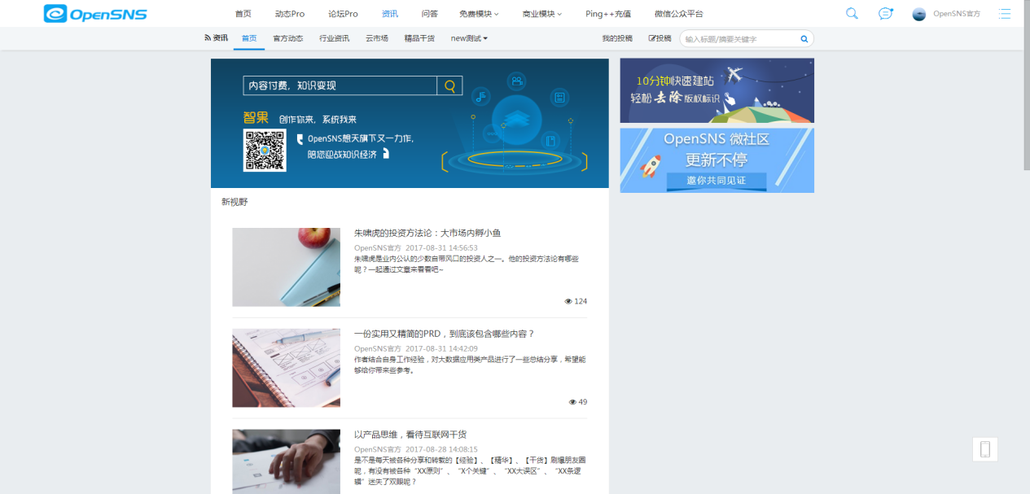This screenshot has height=494, width=1030.
Task: Click the apple and notebook article thumbnail
Action: click(286, 267)
